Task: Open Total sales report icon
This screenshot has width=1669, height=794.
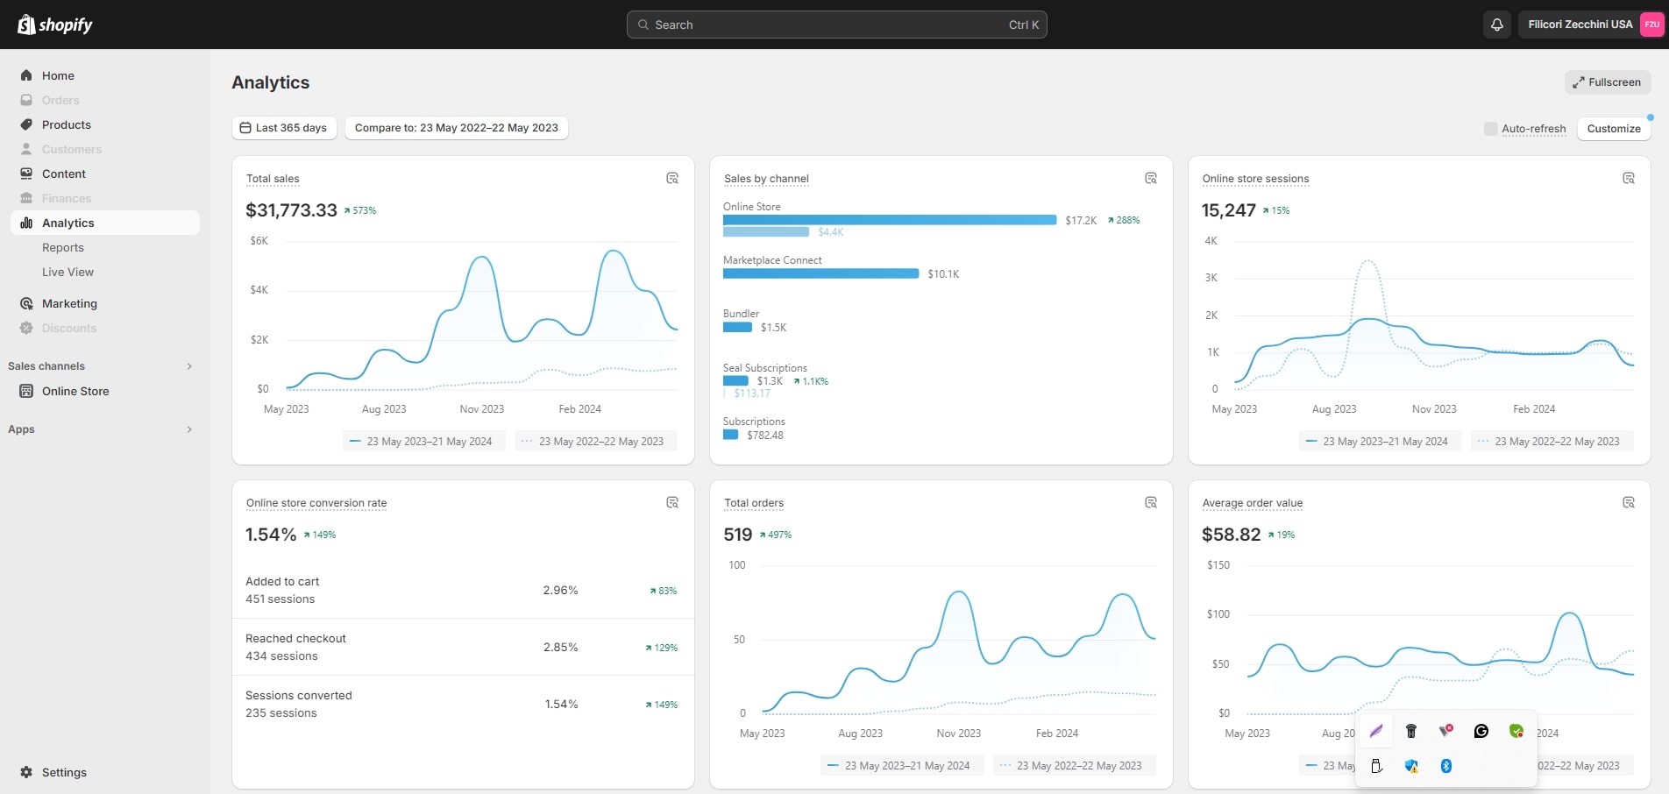Action: [x=672, y=178]
